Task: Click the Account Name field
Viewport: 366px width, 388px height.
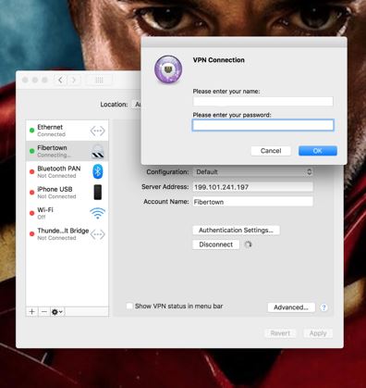Action: (x=252, y=202)
